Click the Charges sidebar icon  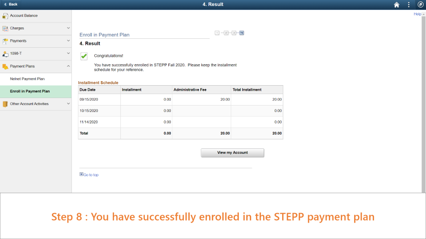coord(5,28)
